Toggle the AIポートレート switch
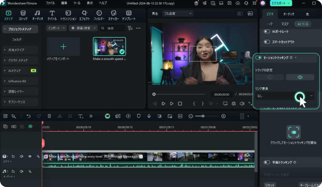The height and width of the screenshot is (187, 322). tap(267, 31)
